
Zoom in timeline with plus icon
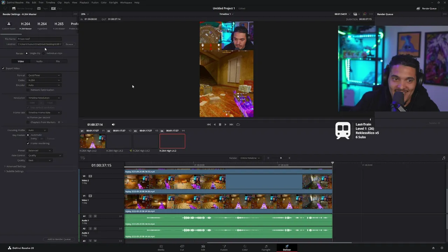coord(289,158)
